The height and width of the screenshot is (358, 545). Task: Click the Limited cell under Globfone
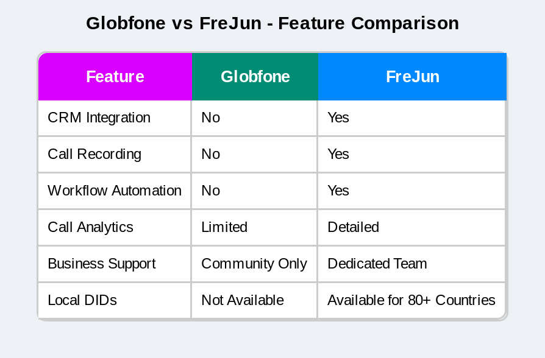(x=224, y=227)
